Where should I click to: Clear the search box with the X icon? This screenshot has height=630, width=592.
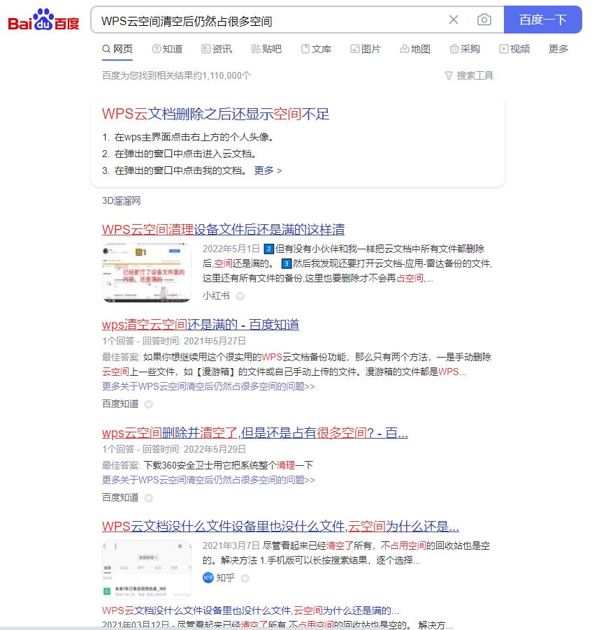point(453,20)
